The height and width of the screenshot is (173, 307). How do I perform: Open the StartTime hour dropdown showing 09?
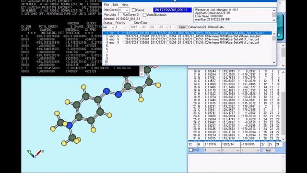tap(166, 27)
